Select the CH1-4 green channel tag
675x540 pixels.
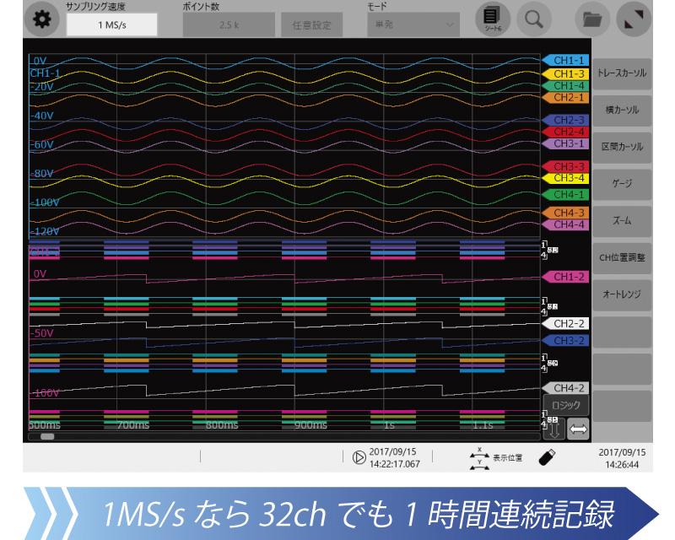coord(565,86)
